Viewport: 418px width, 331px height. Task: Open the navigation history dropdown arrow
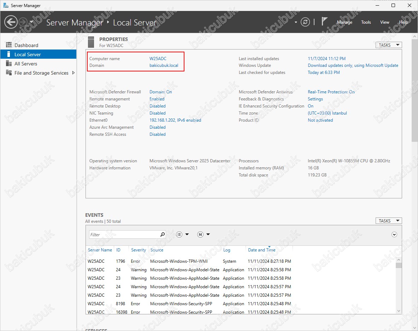click(x=31, y=22)
